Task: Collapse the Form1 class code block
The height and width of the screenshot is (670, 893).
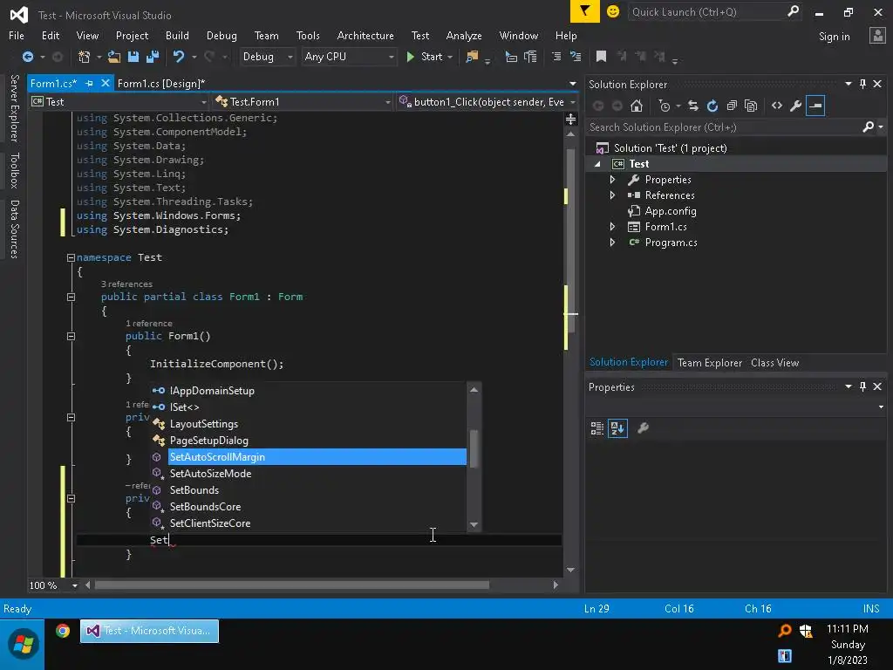Action: click(71, 297)
